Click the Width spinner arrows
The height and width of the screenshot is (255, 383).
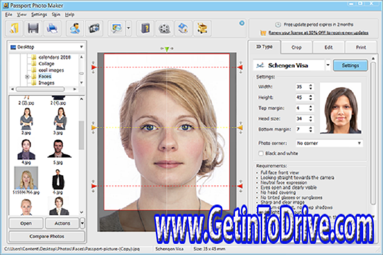(311, 87)
